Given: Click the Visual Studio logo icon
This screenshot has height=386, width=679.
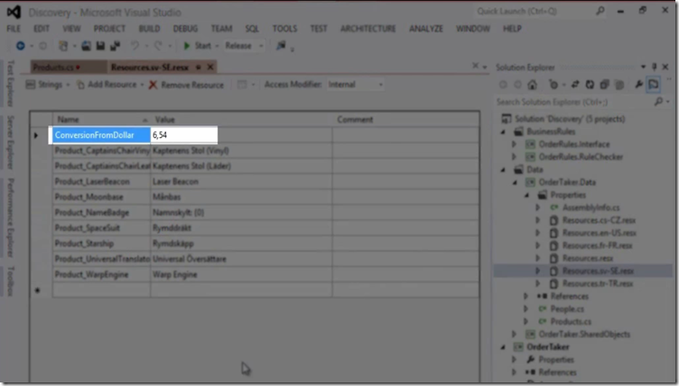Looking at the screenshot, I should pyautogui.click(x=14, y=12).
